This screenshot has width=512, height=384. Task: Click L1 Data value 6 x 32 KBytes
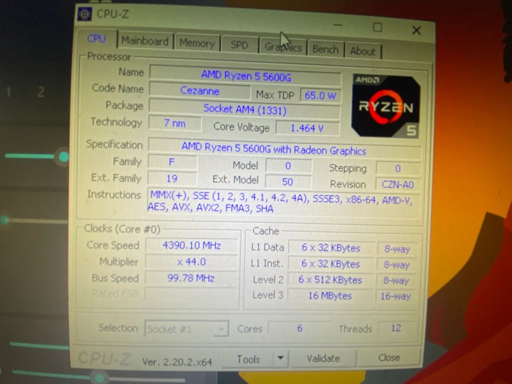click(331, 248)
